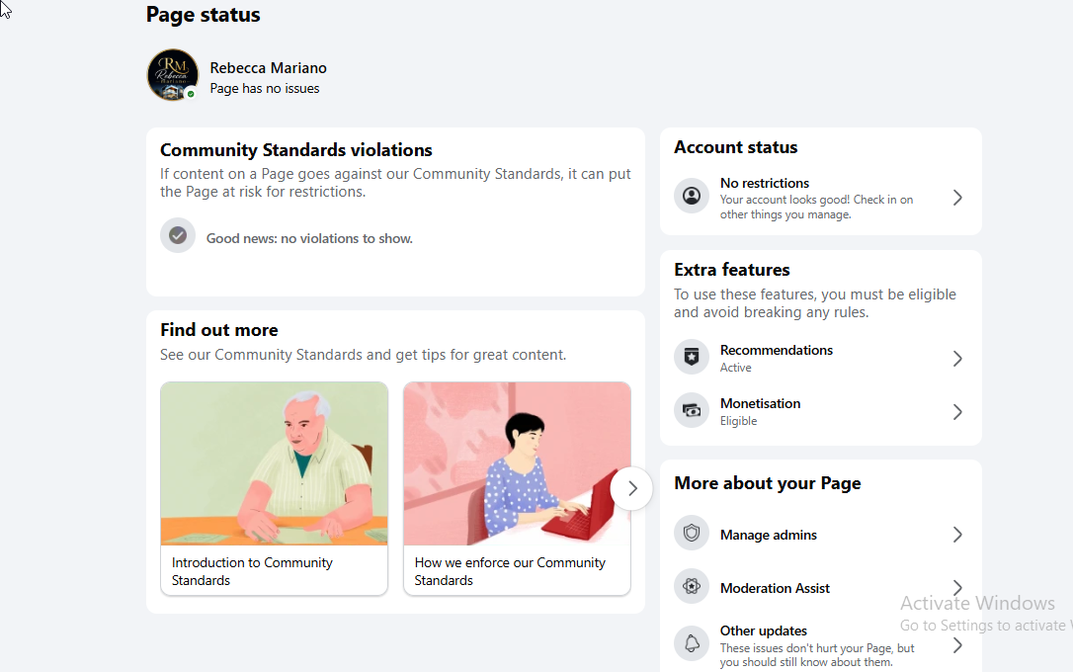This screenshot has width=1073, height=672.
Task: Show next articles with carousel arrow
Action: coord(631,488)
